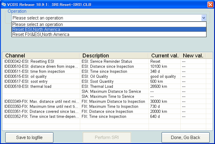This screenshot has height=144, width=215.
Task: Click the VCDS app icon in title bar
Action: [x=4, y=4]
